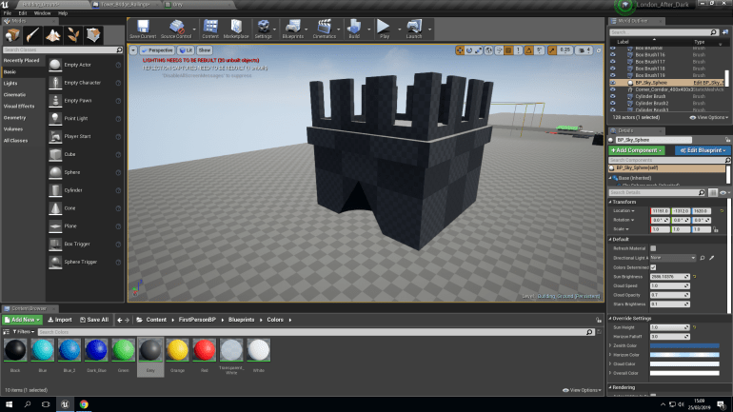Open Content Browser Filters dropdown
Screen dimensions: 733x412
point(24,332)
